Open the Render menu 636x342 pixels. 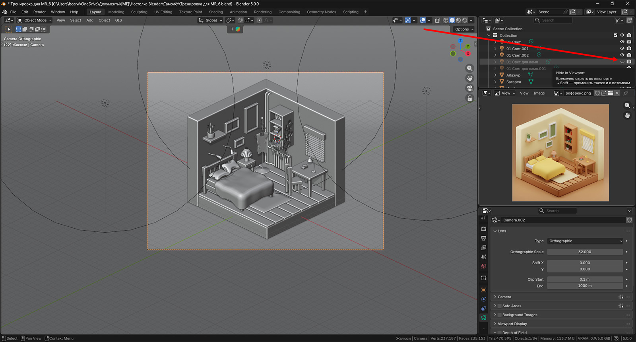(x=39, y=12)
